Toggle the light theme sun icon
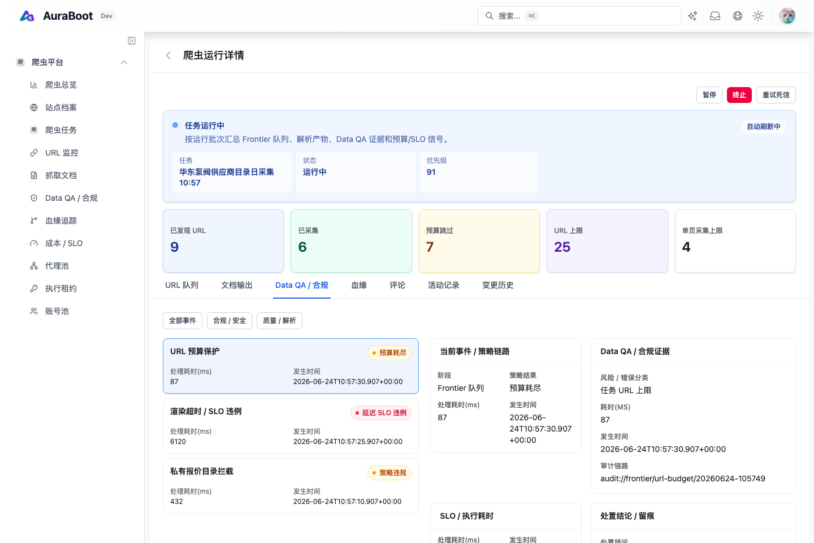Image resolution: width=814 pixels, height=543 pixels. pyautogui.click(x=758, y=16)
